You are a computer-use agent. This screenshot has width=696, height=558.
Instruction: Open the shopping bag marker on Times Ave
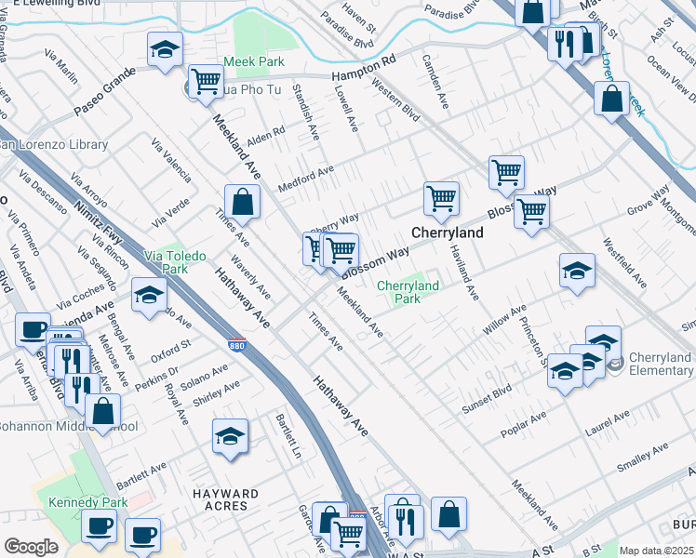tap(242, 202)
